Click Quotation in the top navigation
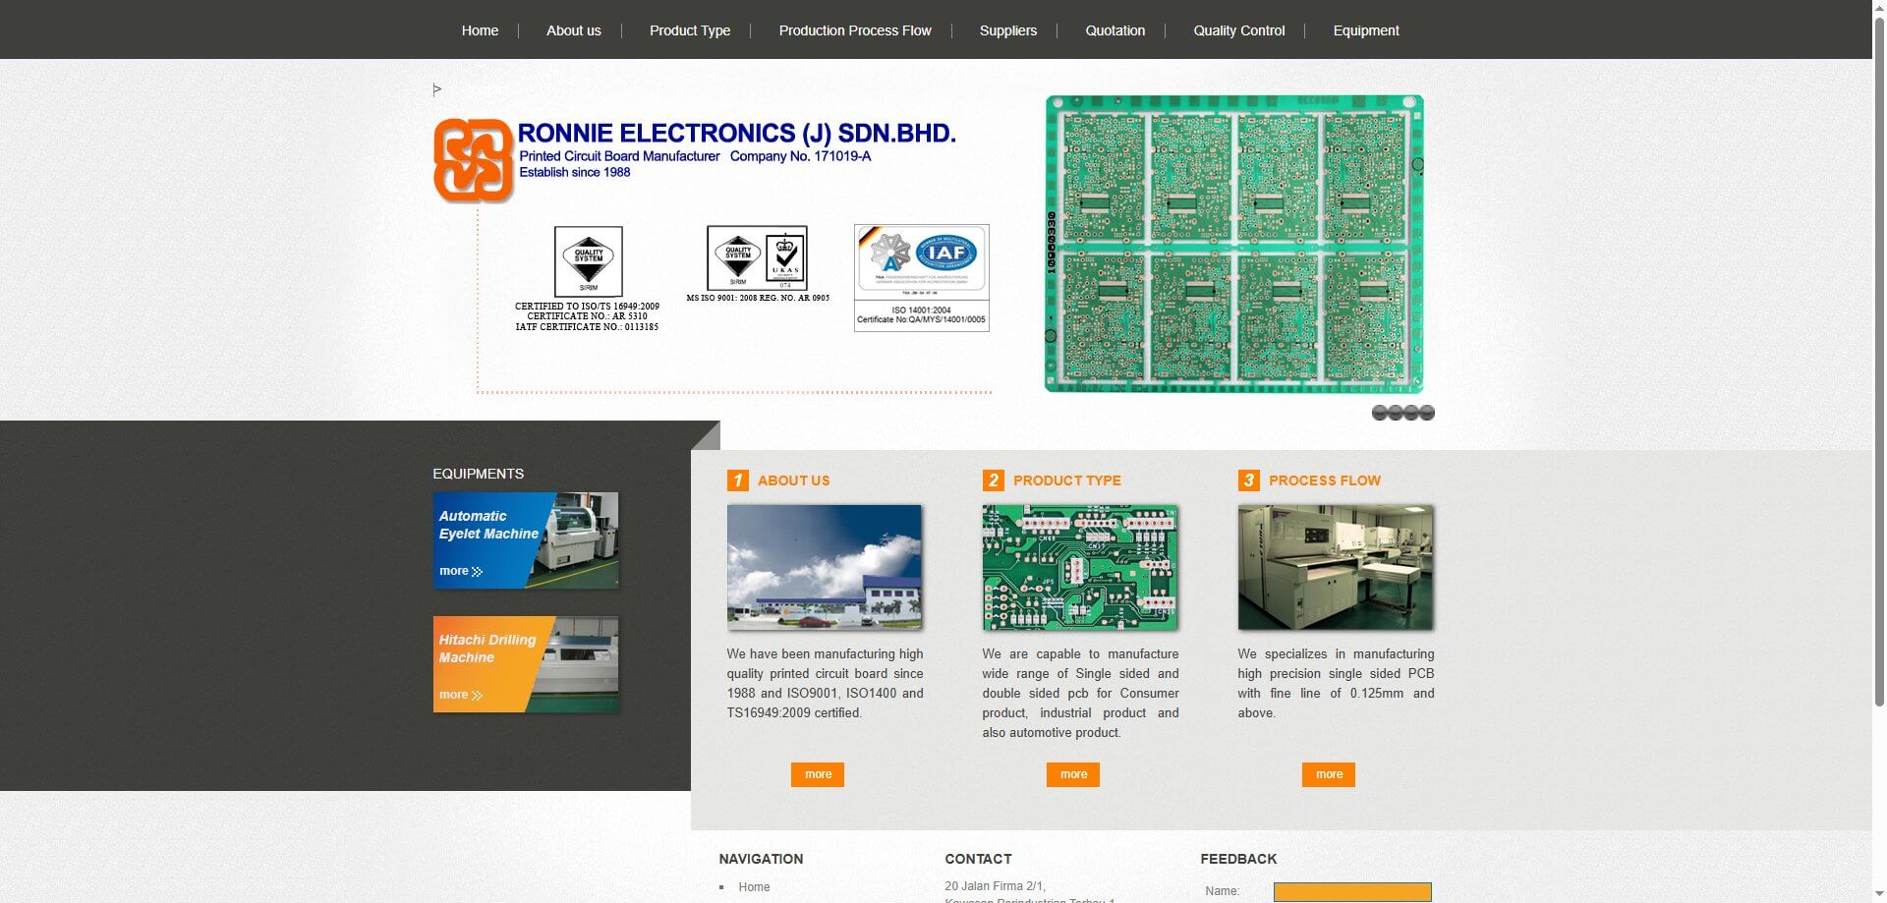 (1115, 30)
